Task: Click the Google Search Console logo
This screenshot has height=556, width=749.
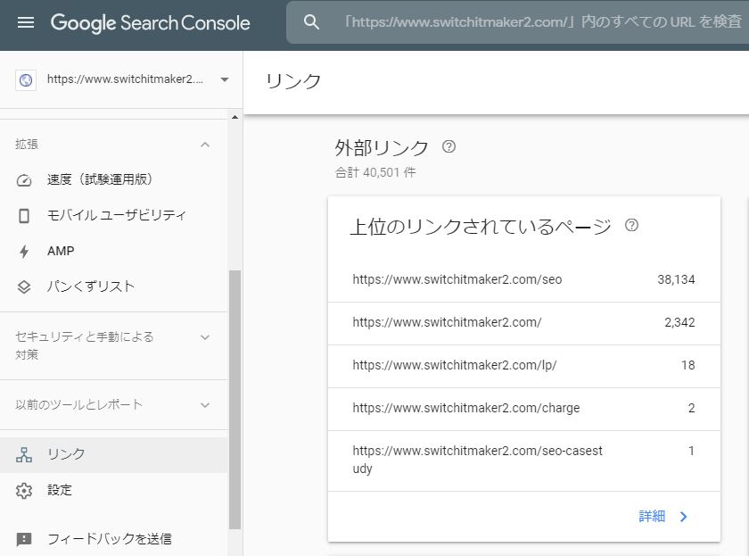Action: pyautogui.click(x=150, y=23)
